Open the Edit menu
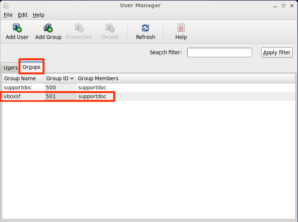 tap(23, 15)
